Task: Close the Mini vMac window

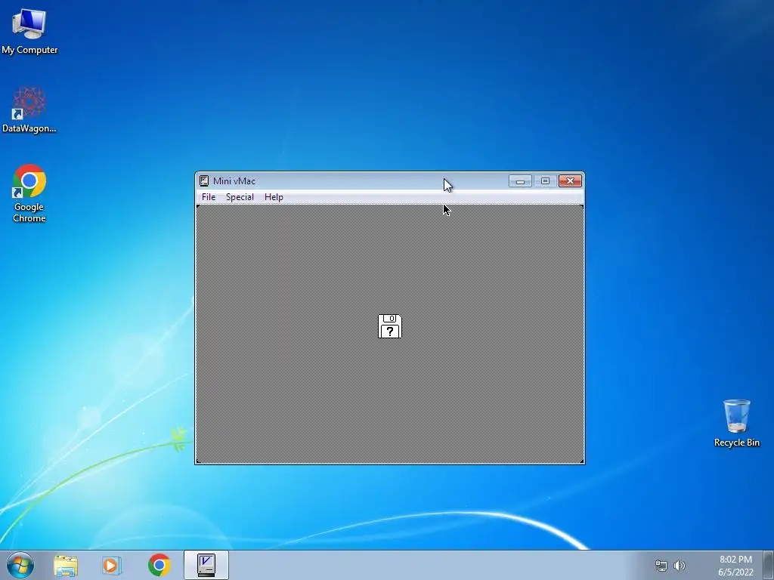Action: 570,181
